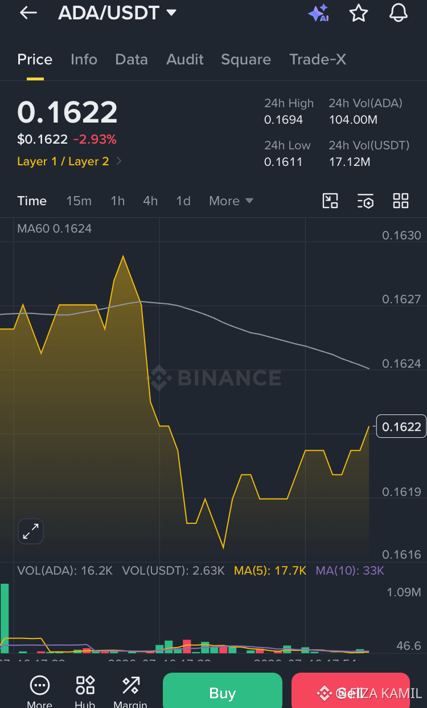The width and height of the screenshot is (427, 708).
Task: Switch to the Info tab
Action: pyautogui.click(x=84, y=59)
